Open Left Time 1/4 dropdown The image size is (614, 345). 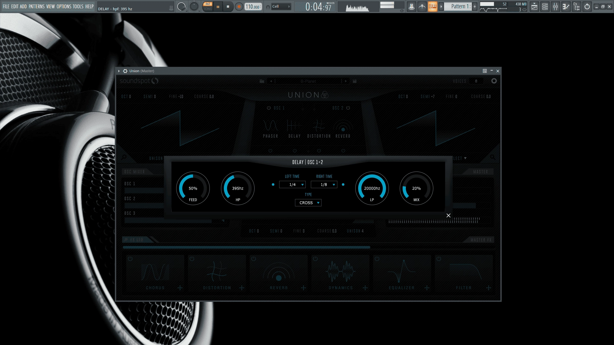[x=292, y=185]
